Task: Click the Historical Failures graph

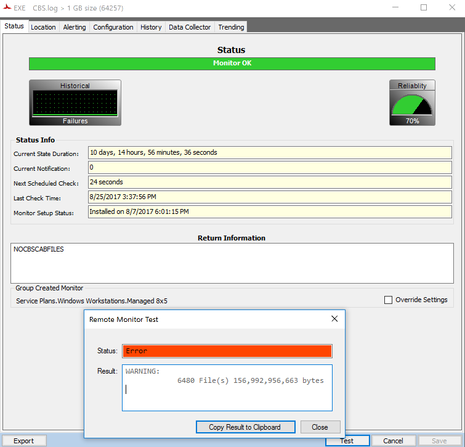Action: [x=75, y=103]
